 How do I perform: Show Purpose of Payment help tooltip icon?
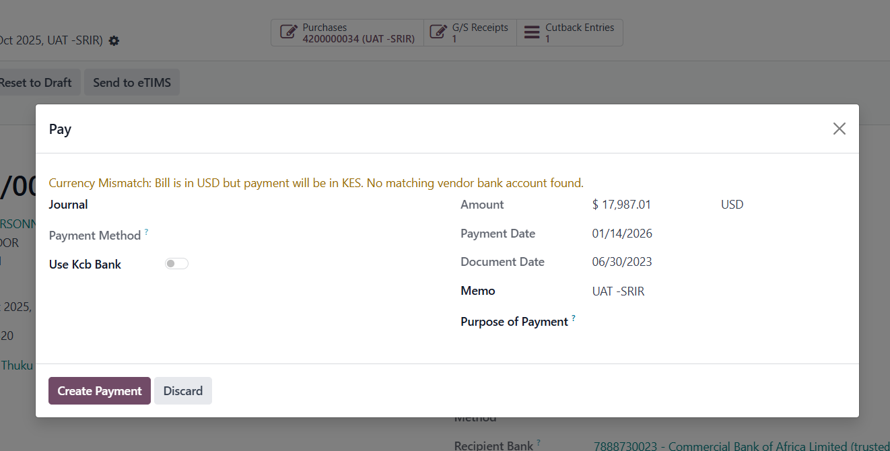coord(574,318)
